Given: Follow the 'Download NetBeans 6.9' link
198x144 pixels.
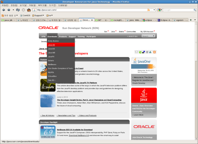Looking at the screenshot, I should 79,135.
